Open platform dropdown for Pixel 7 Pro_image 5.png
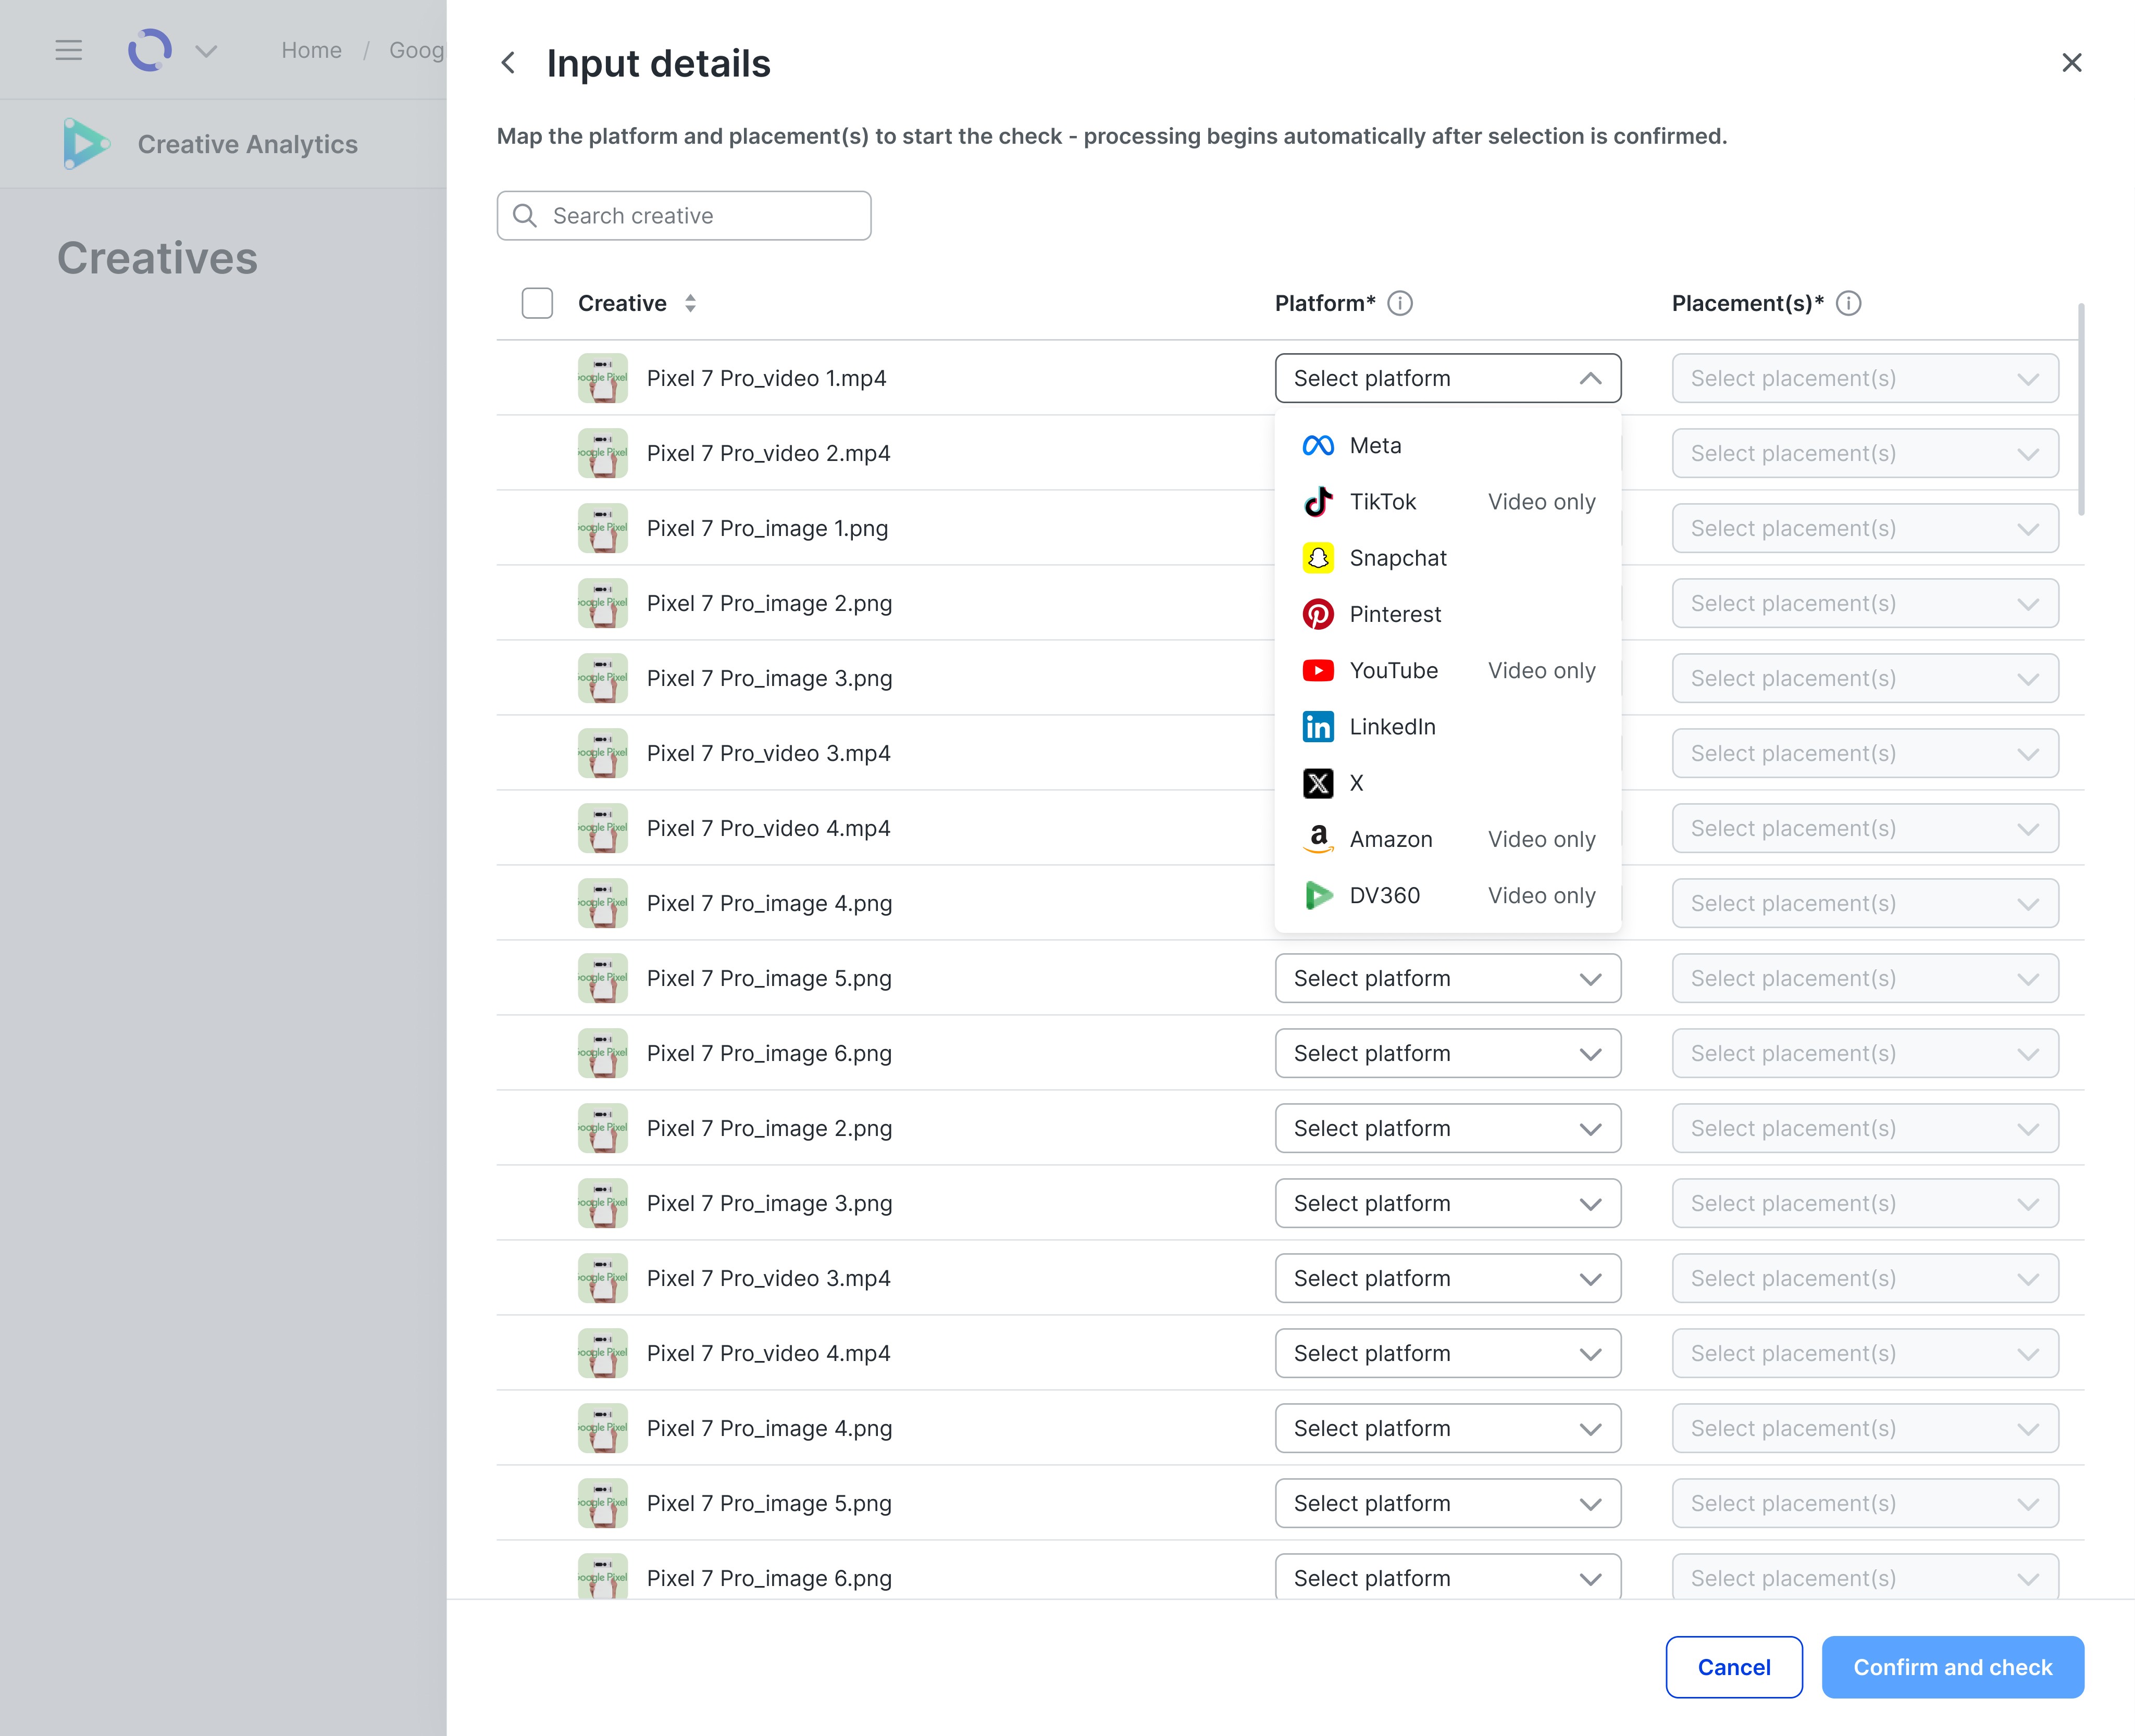The width and height of the screenshot is (2135, 1736). [x=1447, y=978]
